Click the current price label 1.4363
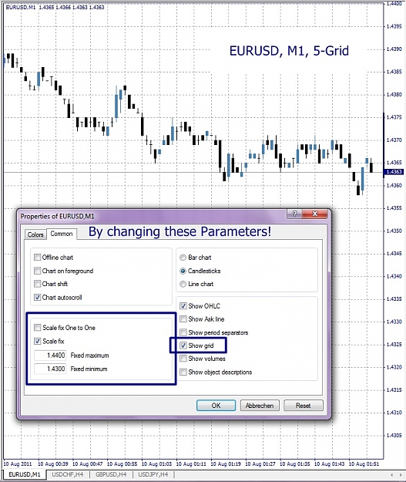Viewport: 406px width, 482px height. (x=394, y=171)
